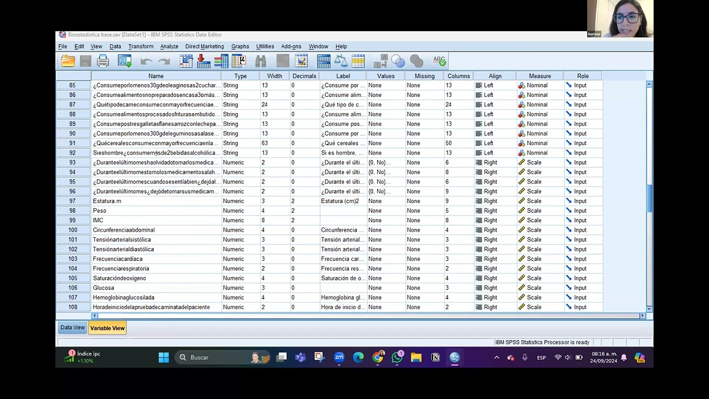Image resolution: width=709 pixels, height=399 pixels.
Task: Click the Split File toolbar icon
Action: 323,61
